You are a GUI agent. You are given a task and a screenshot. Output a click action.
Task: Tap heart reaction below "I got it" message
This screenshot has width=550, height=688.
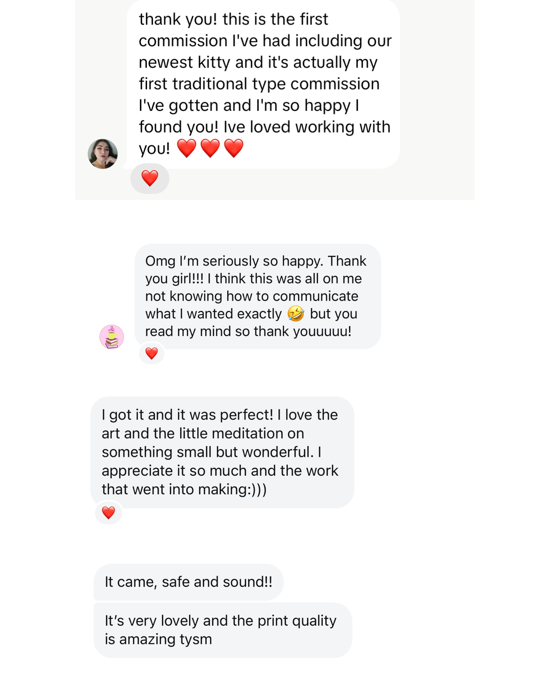point(109,513)
